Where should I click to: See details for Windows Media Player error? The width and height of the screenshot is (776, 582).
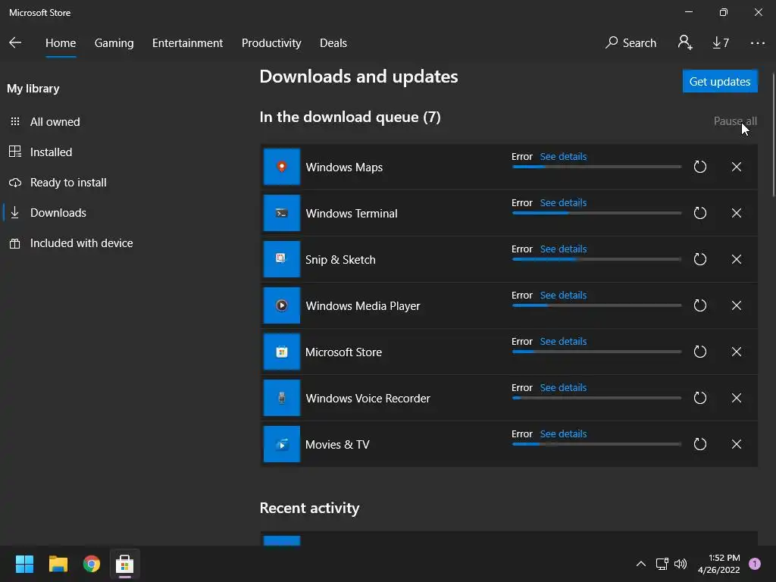pyautogui.click(x=563, y=295)
